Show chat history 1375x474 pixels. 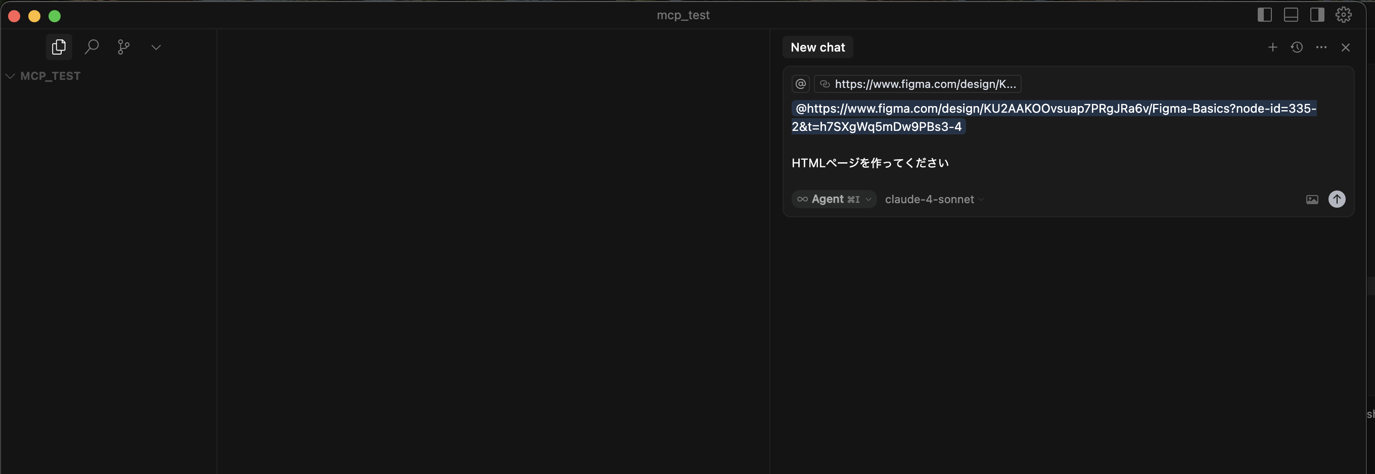[1297, 48]
